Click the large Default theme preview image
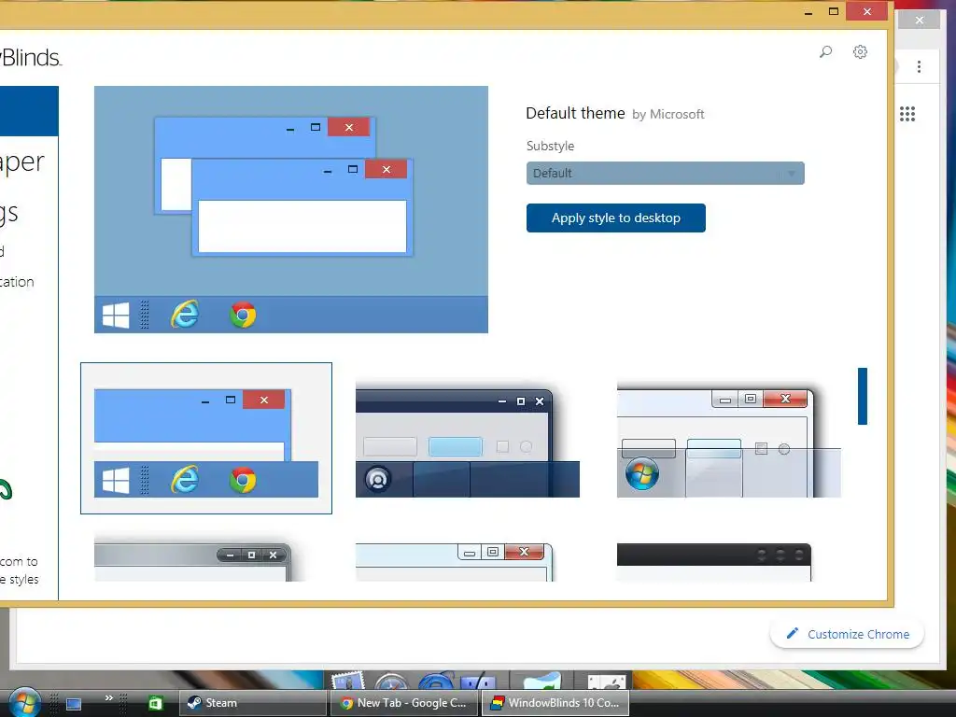The width and height of the screenshot is (956, 717). tap(291, 210)
